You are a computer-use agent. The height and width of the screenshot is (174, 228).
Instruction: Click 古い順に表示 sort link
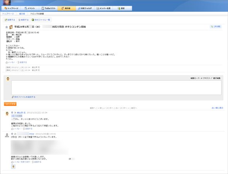[218, 108]
